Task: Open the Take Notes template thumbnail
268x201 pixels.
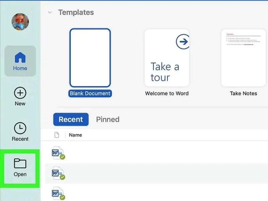Action: (x=244, y=58)
